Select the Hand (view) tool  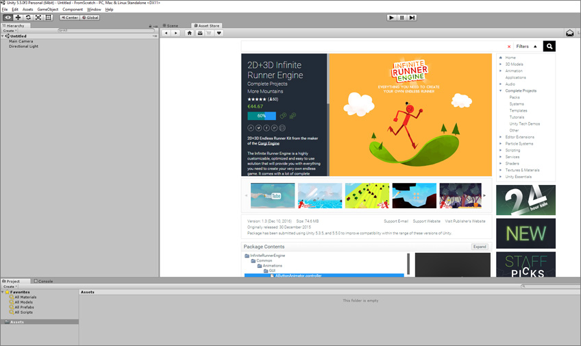click(8, 17)
